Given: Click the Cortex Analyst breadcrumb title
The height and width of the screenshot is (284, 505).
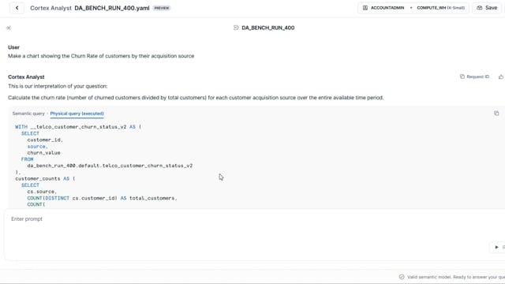Looking at the screenshot, I should coord(50,8).
